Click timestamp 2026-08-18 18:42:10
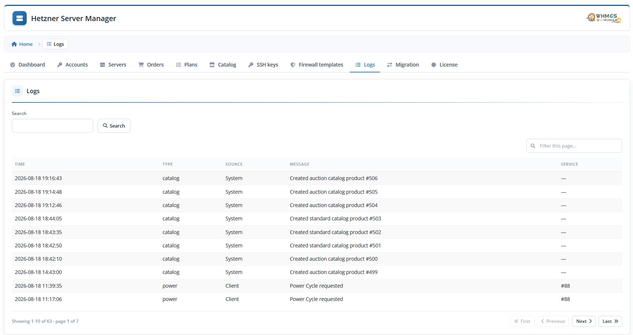This screenshot has width=633, height=335. [x=38, y=259]
